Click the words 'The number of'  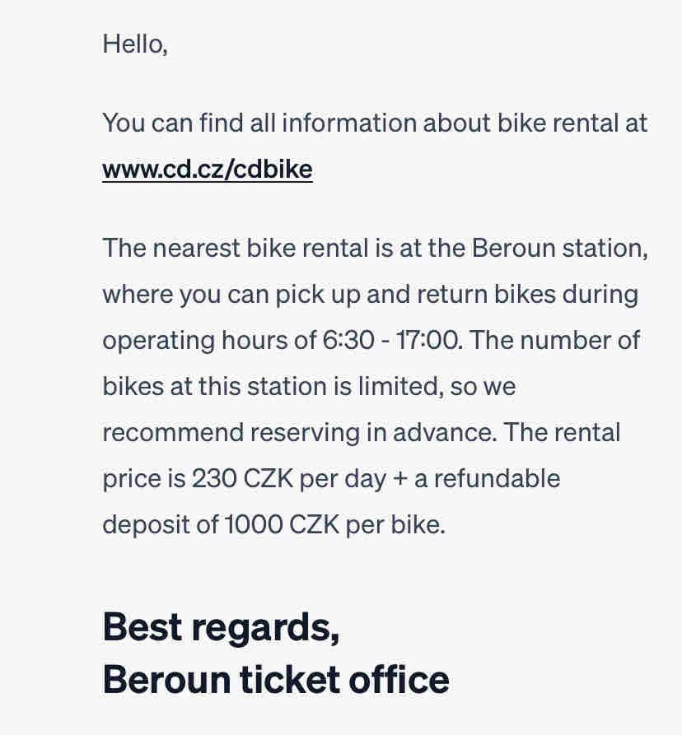(555, 340)
